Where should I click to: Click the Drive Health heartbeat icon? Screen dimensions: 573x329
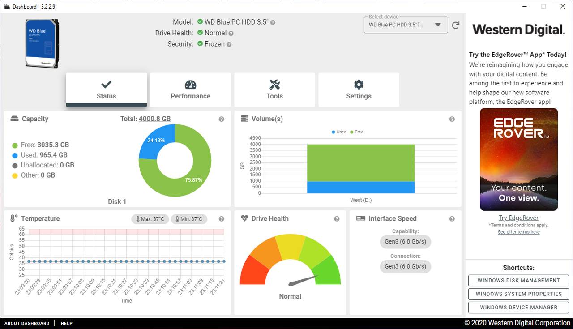[244, 218]
